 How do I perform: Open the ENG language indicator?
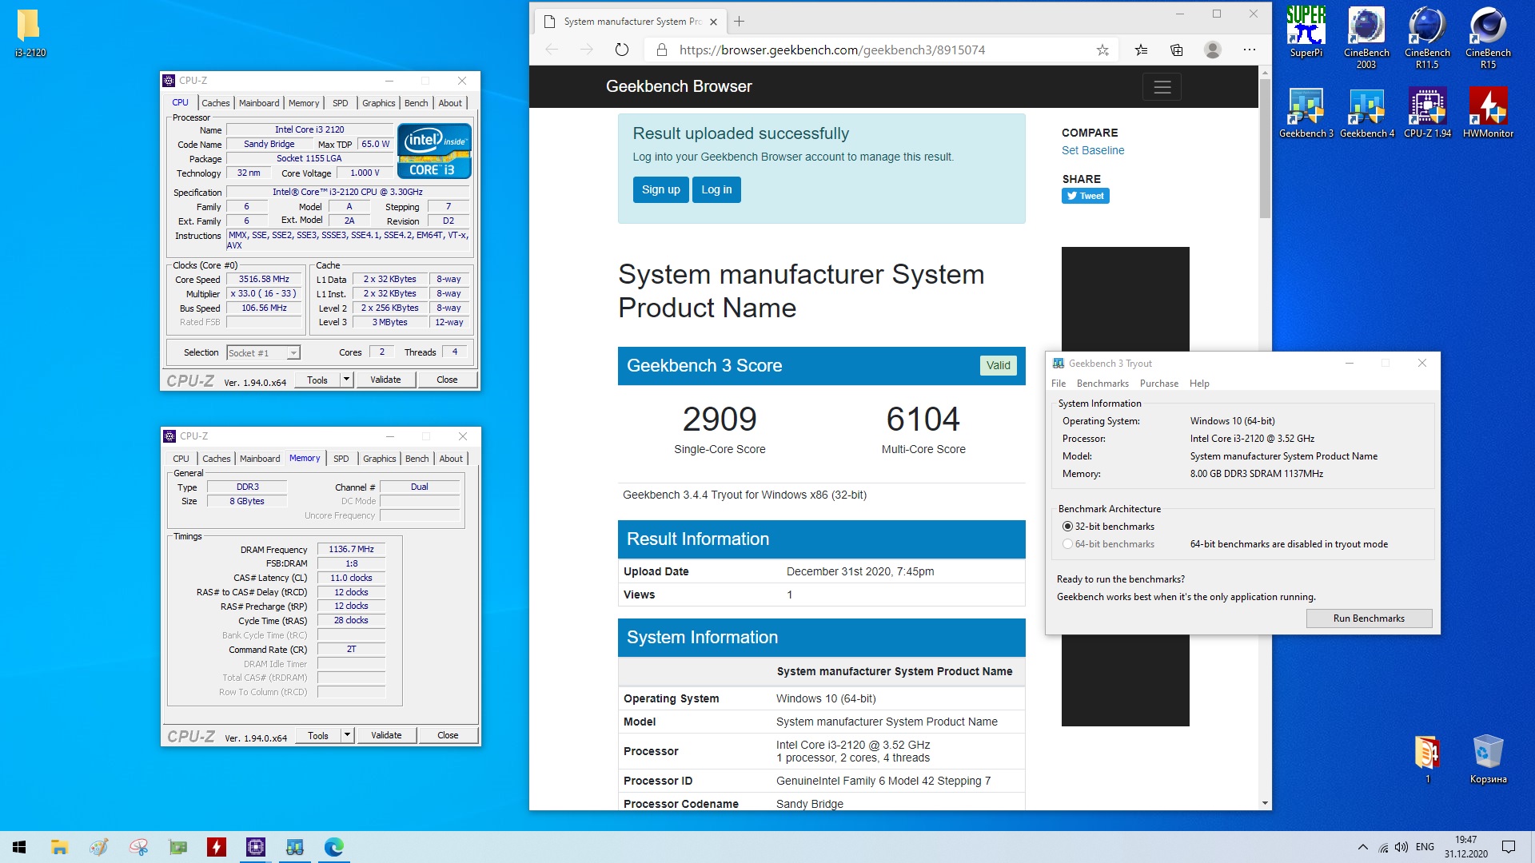coord(1425,847)
